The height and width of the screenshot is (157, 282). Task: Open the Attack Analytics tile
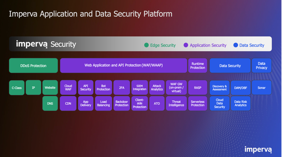click(x=157, y=88)
